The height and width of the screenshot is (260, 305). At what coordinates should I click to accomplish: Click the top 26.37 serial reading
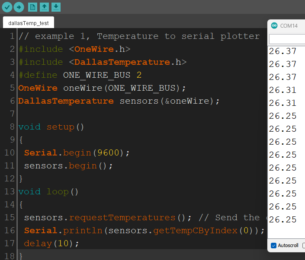click(283, 51)
